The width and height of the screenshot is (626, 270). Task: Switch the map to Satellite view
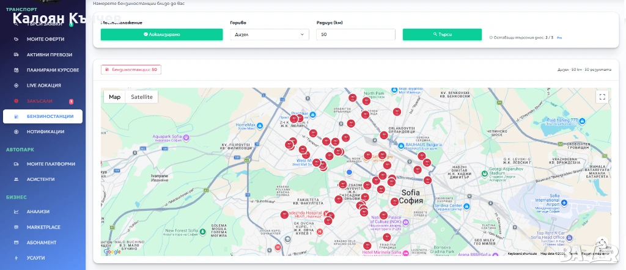click(x=142, y=97)
